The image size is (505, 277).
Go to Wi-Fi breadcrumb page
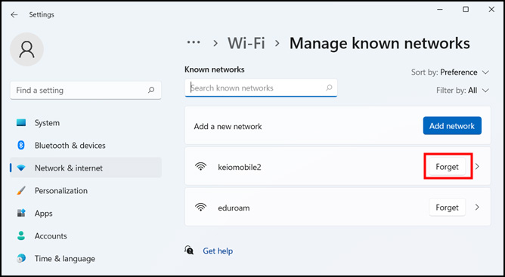click(x=246, y=43)
